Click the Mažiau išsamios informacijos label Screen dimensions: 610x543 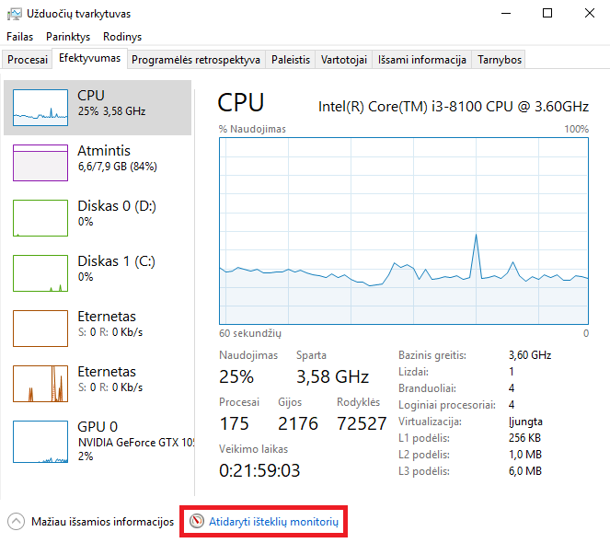click(103, 522)
